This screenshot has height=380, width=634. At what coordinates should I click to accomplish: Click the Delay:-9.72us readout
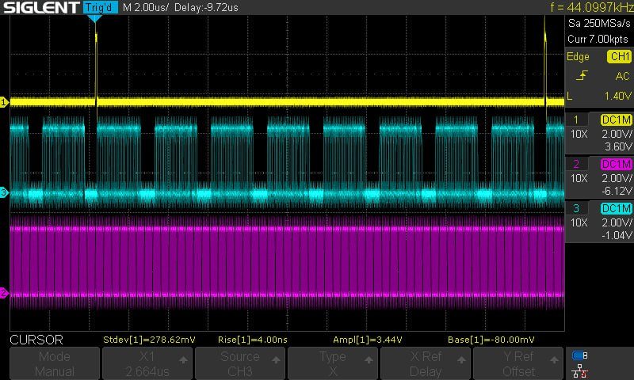point(206,7)
